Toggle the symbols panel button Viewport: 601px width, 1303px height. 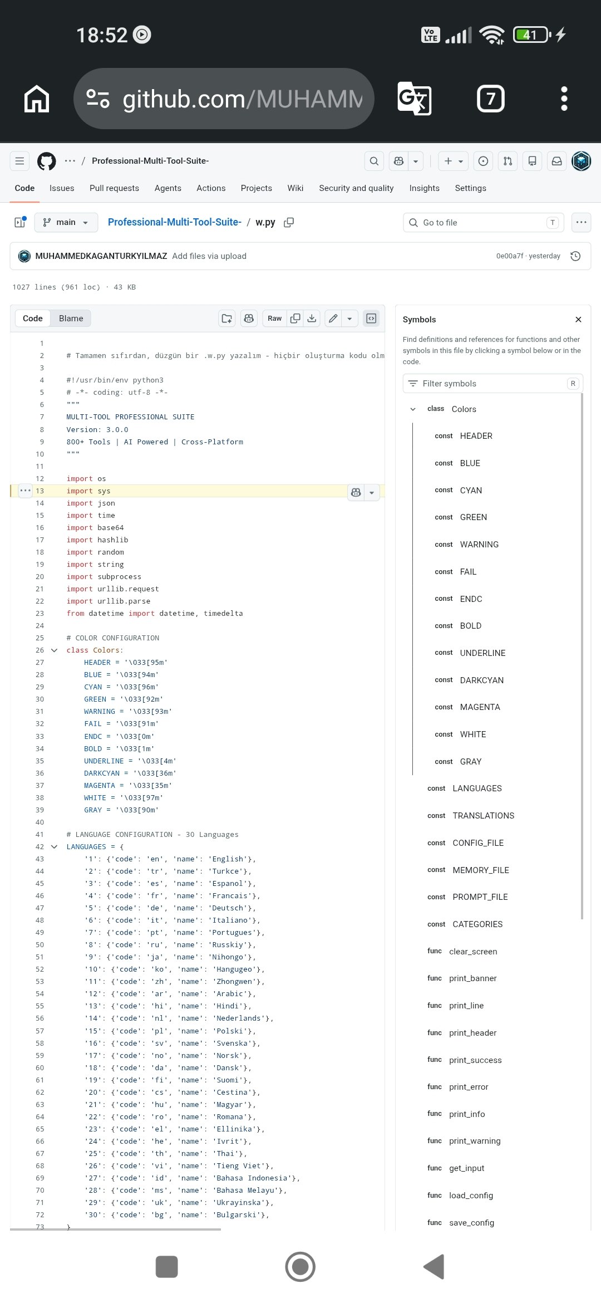371,319
